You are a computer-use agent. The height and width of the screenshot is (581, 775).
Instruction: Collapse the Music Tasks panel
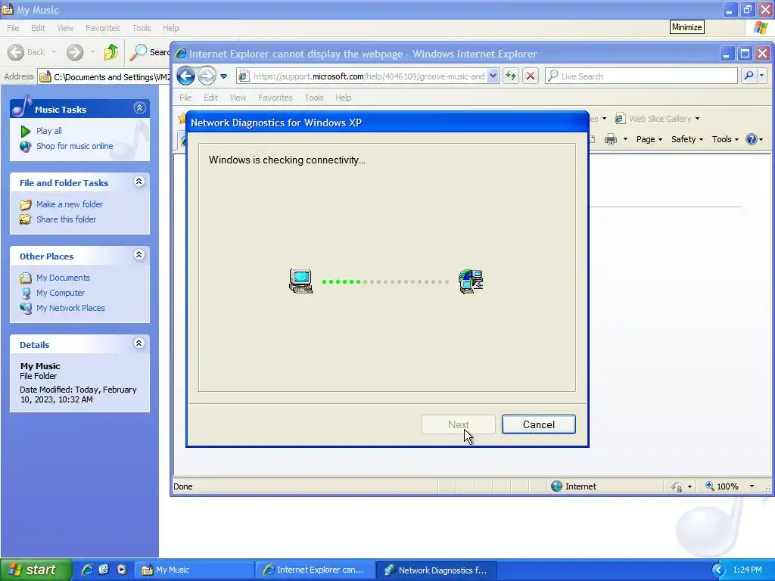pos(139,108)
